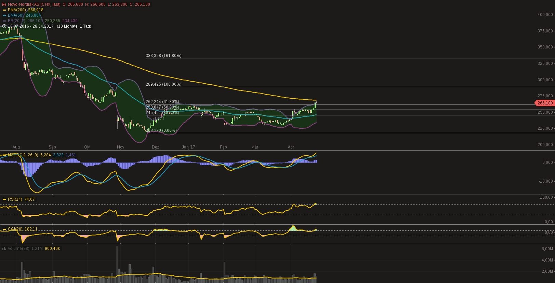The height and width of the screenshot is (283, 555).
Task: Click the MACD signal value 3,823
Action: [58, 155]
